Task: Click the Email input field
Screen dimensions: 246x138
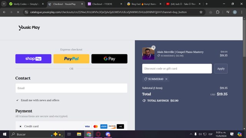Action: (x=71, y=88)
